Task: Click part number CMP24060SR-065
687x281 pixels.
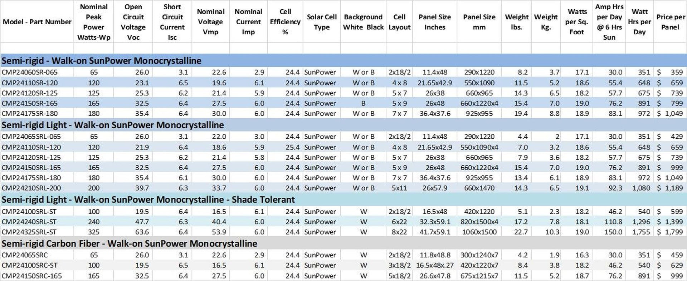Action: (x=30, y=72)
